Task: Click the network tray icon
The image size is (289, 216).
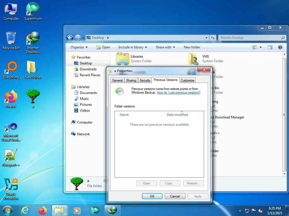Action: [x=247, y=211]
